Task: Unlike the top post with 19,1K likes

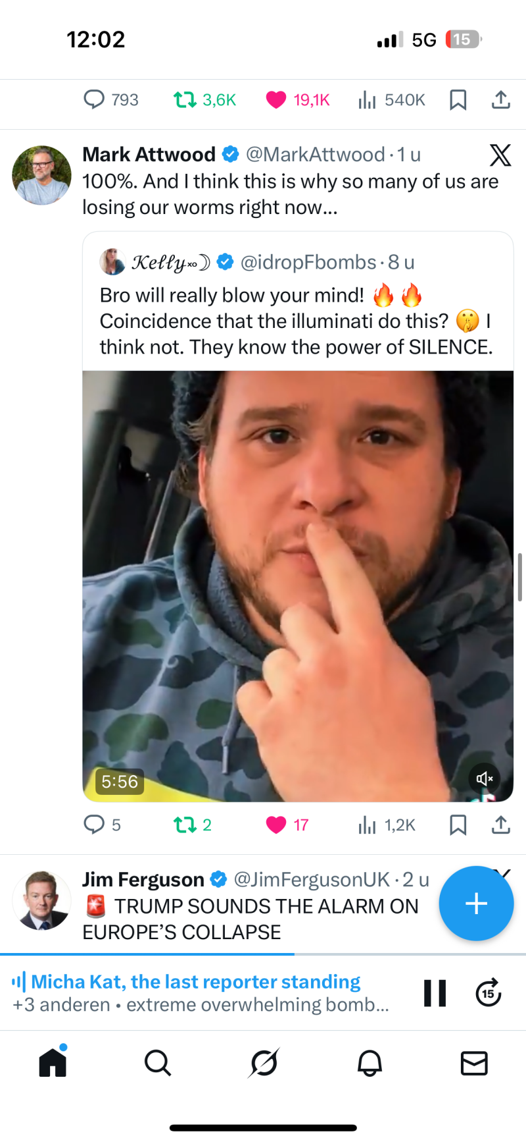Action: click(276, 100)
